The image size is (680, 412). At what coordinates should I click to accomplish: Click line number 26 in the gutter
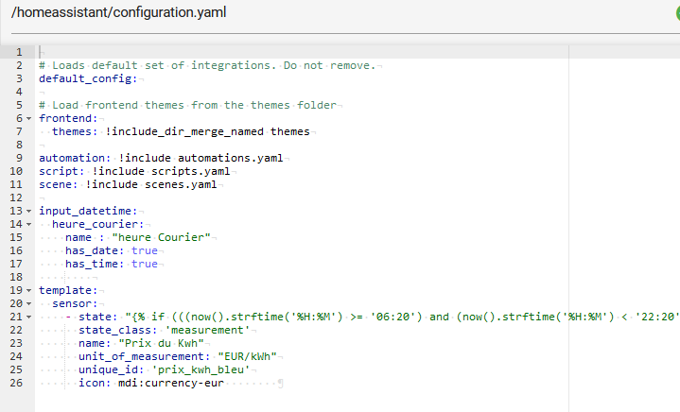pos(16,383)
